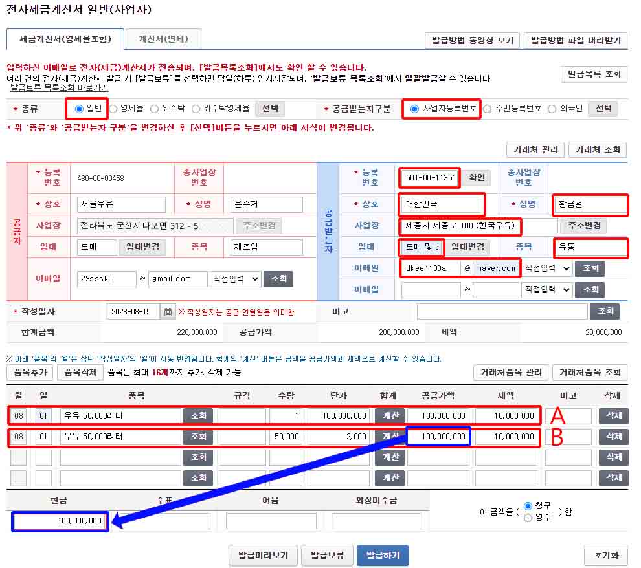
Task: Click 조회 beside supplier email
Action: click(x=278, y=279)
